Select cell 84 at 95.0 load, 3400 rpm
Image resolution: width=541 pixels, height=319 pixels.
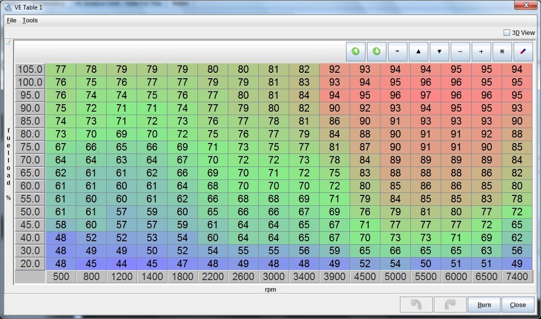click(304, 95)
